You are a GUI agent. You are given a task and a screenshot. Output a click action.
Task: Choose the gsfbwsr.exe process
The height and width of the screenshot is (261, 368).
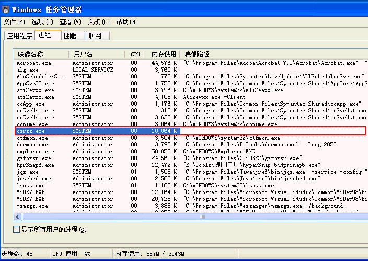pyautogui.click(x=191, y=158)
